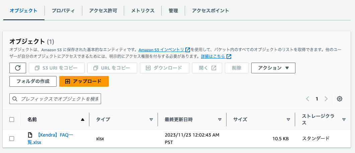Open the アクセス許可 tab
This screenshot has height=153, width=355.
click(x=103, y=10)
